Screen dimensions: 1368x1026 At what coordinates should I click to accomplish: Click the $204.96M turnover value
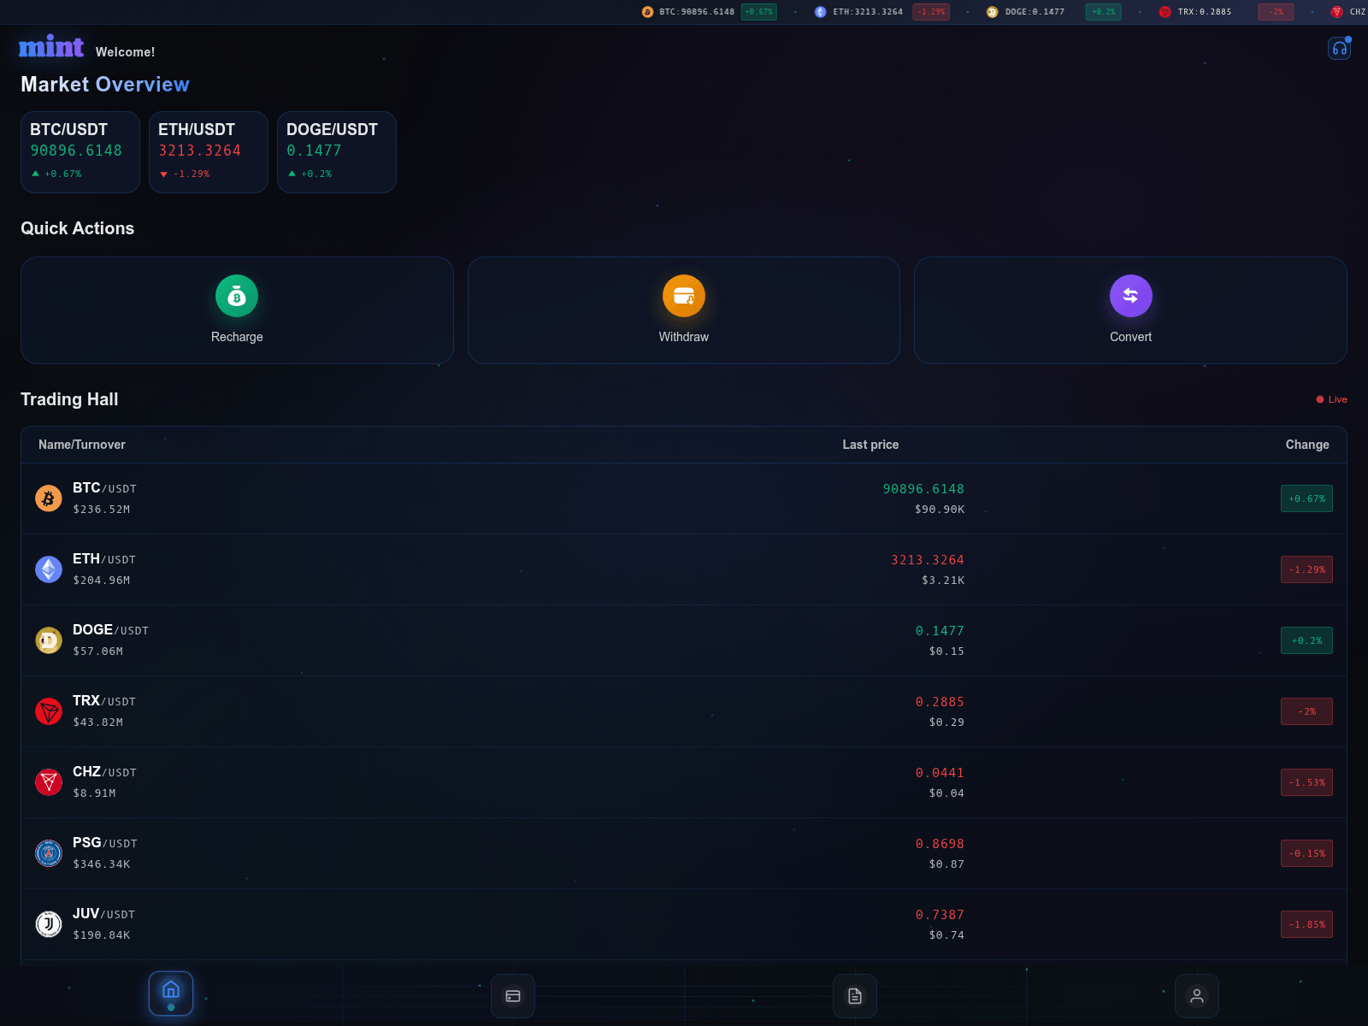(x=102, y=581)
